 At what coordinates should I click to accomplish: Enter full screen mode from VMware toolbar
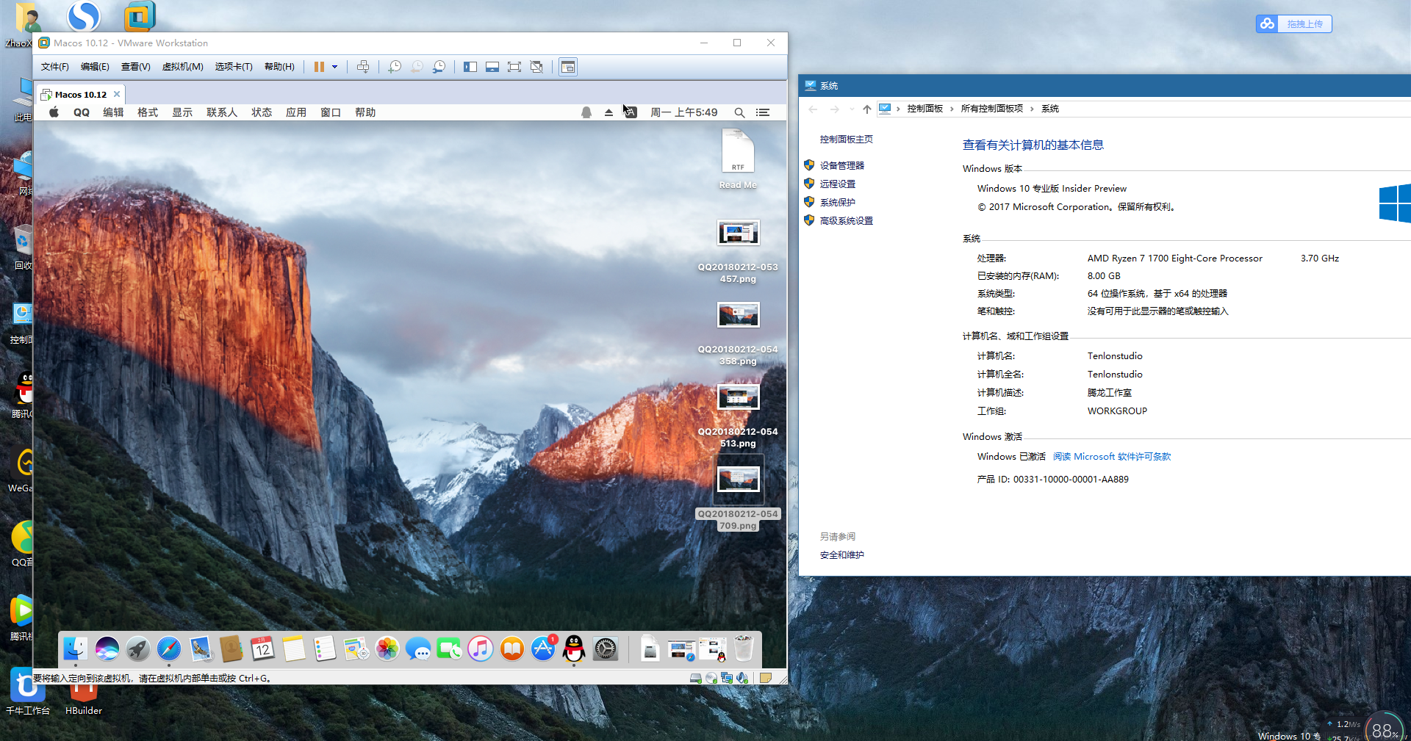pyautogui.click(x=514, y=67)
